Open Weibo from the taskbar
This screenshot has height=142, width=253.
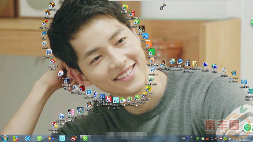coord(74,138)
